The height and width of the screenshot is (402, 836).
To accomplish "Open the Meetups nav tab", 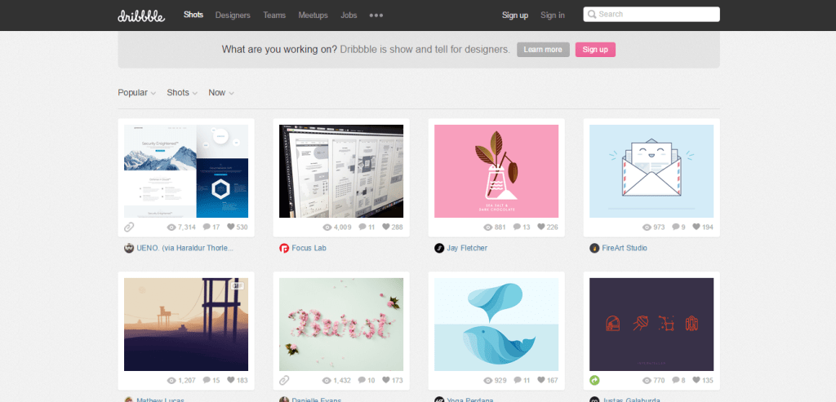I will click(313, 15).
